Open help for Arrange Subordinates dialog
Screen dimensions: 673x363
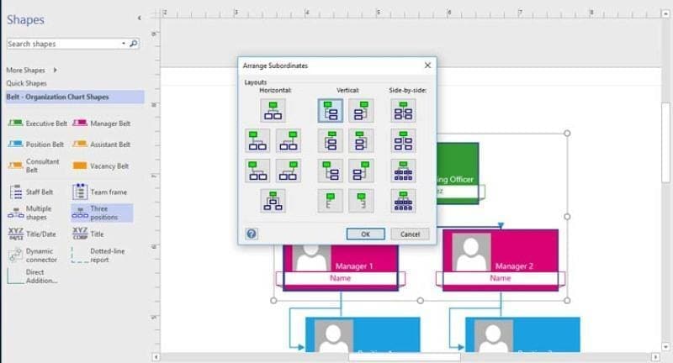(x=252, y=234)
